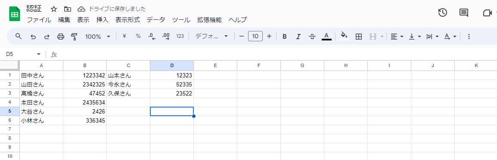Viewport: 497px width, 160px height.
Task: Open text rotation dropdown
Action: click(450, 37)
